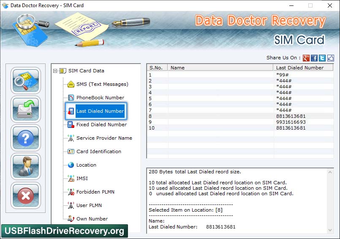Click '280 Bytes total Last Dialed' line

pyautogui.click(x=195, y=172)
